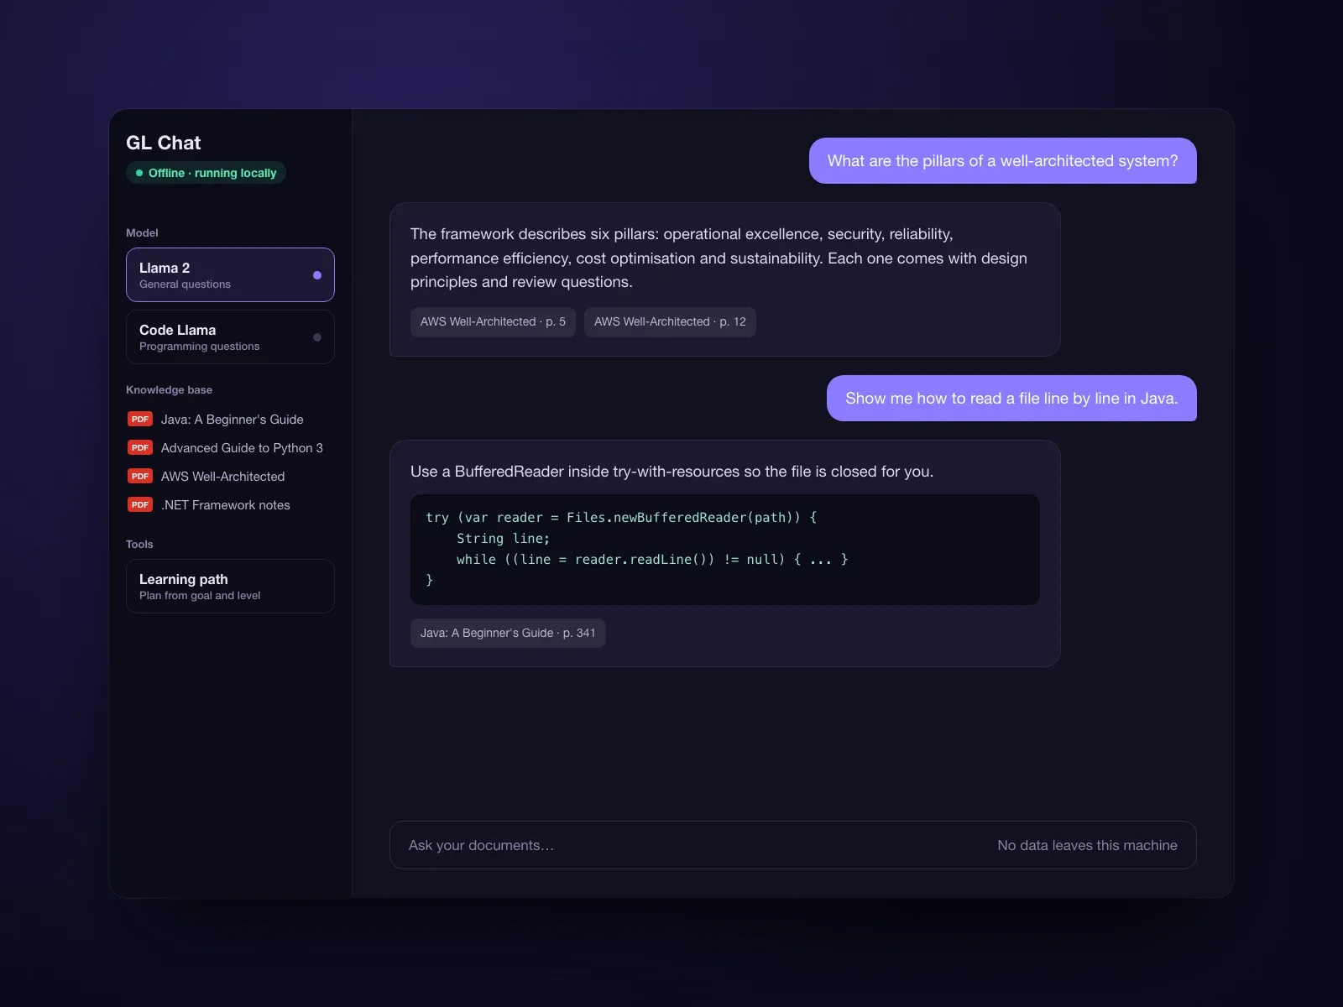Click the Tools section heading

pos(139,544)
